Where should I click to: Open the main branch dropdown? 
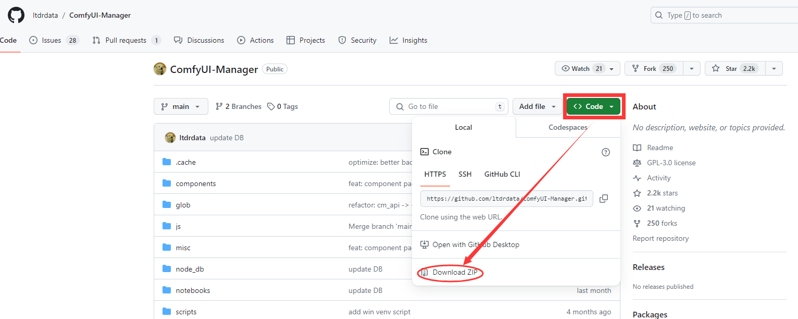[181, 106]
